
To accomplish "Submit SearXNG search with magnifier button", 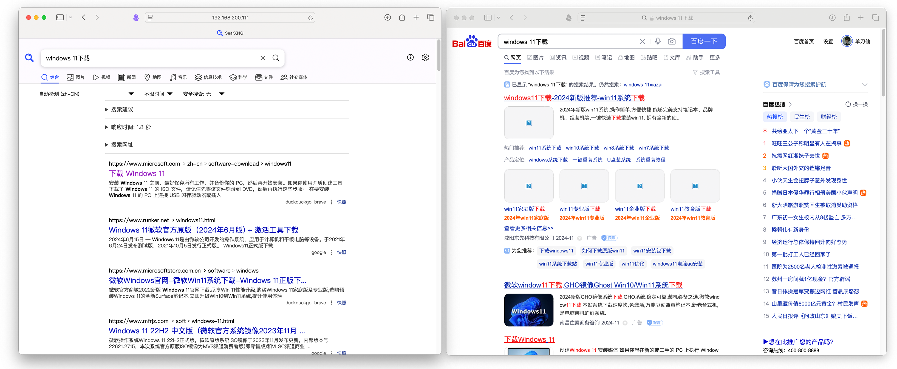I will click(276, 58).
